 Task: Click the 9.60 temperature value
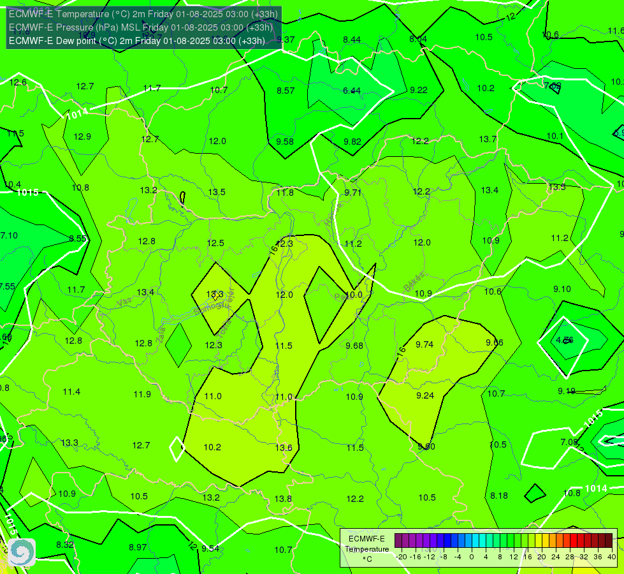(x=426, y=446)
